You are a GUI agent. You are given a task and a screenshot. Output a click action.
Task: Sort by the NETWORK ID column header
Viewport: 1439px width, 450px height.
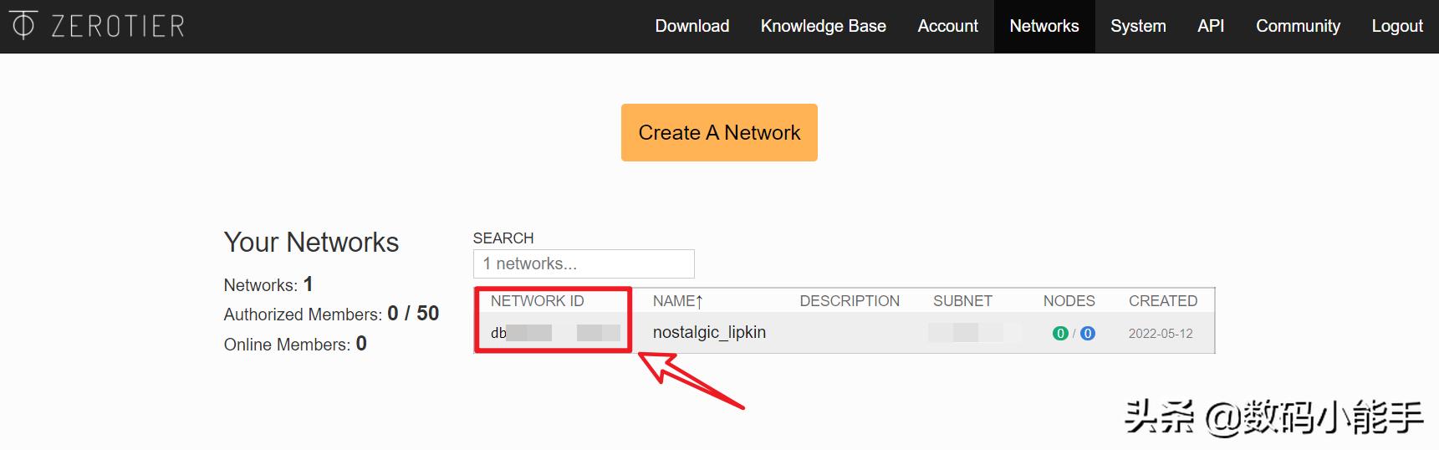pos(537,301)
